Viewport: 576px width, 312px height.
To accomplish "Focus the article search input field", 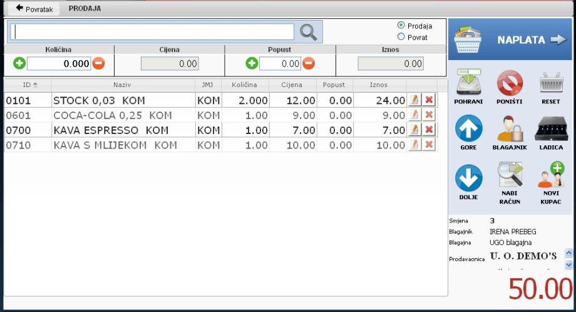I will point(152,32).
